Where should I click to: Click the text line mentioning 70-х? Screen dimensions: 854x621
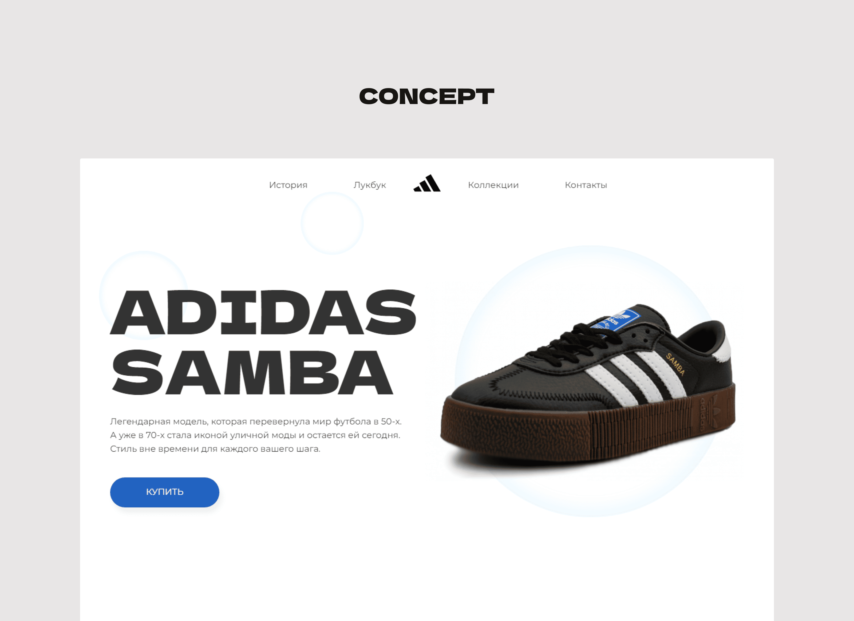[x=255, y=435]
